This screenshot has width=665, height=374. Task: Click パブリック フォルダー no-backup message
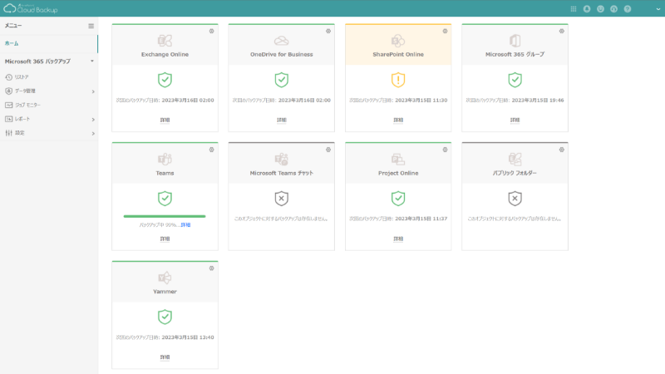[515, 219]
